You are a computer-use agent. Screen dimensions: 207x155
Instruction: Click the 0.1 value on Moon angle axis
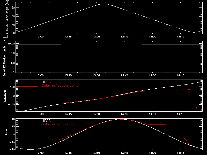coord(13,72)
